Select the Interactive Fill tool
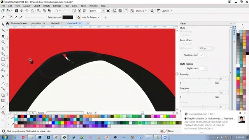The height and width of the screenshot is (140, 249). pyautogui.click(x=3, y=113)
